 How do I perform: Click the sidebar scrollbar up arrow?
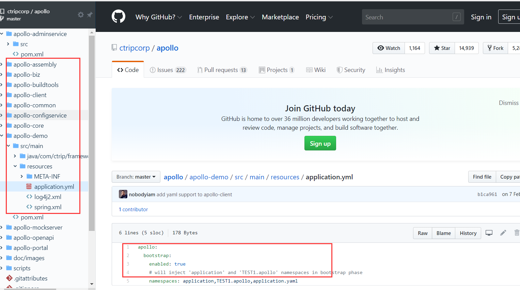92,33
